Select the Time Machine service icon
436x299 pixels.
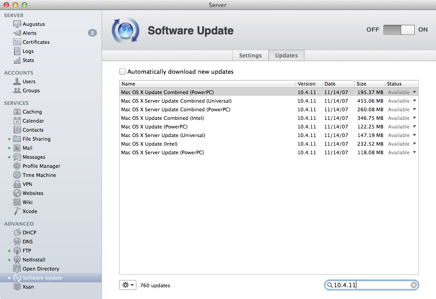coord(17,175)
